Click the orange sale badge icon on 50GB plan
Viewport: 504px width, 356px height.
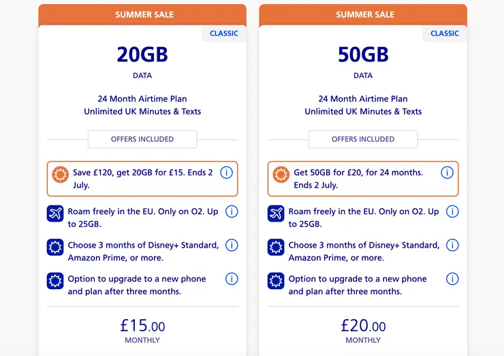(x=281, y=175)
